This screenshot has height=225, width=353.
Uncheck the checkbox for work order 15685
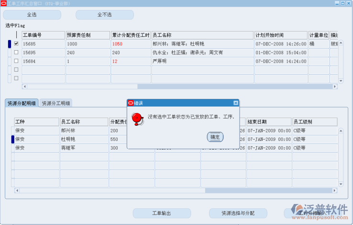pyautogui.click(x=16, y=43)
